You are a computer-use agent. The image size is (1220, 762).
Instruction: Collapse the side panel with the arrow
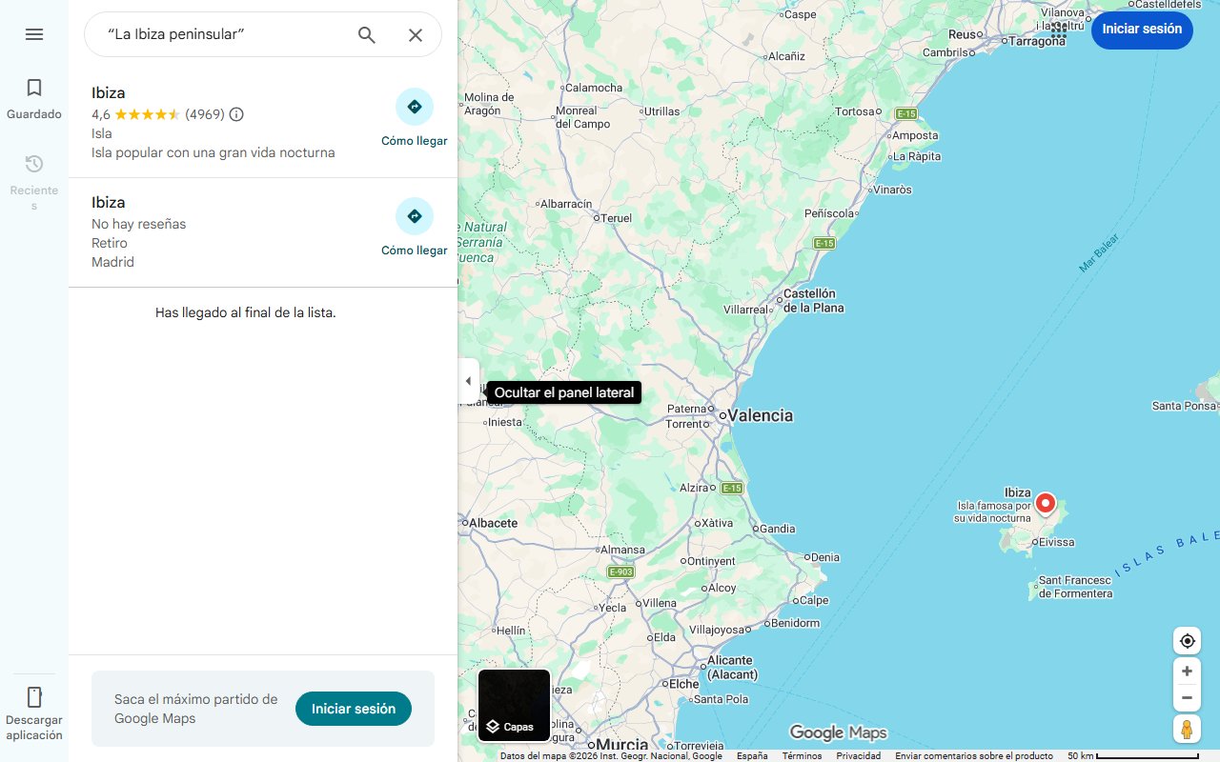[x=468, y=381]
